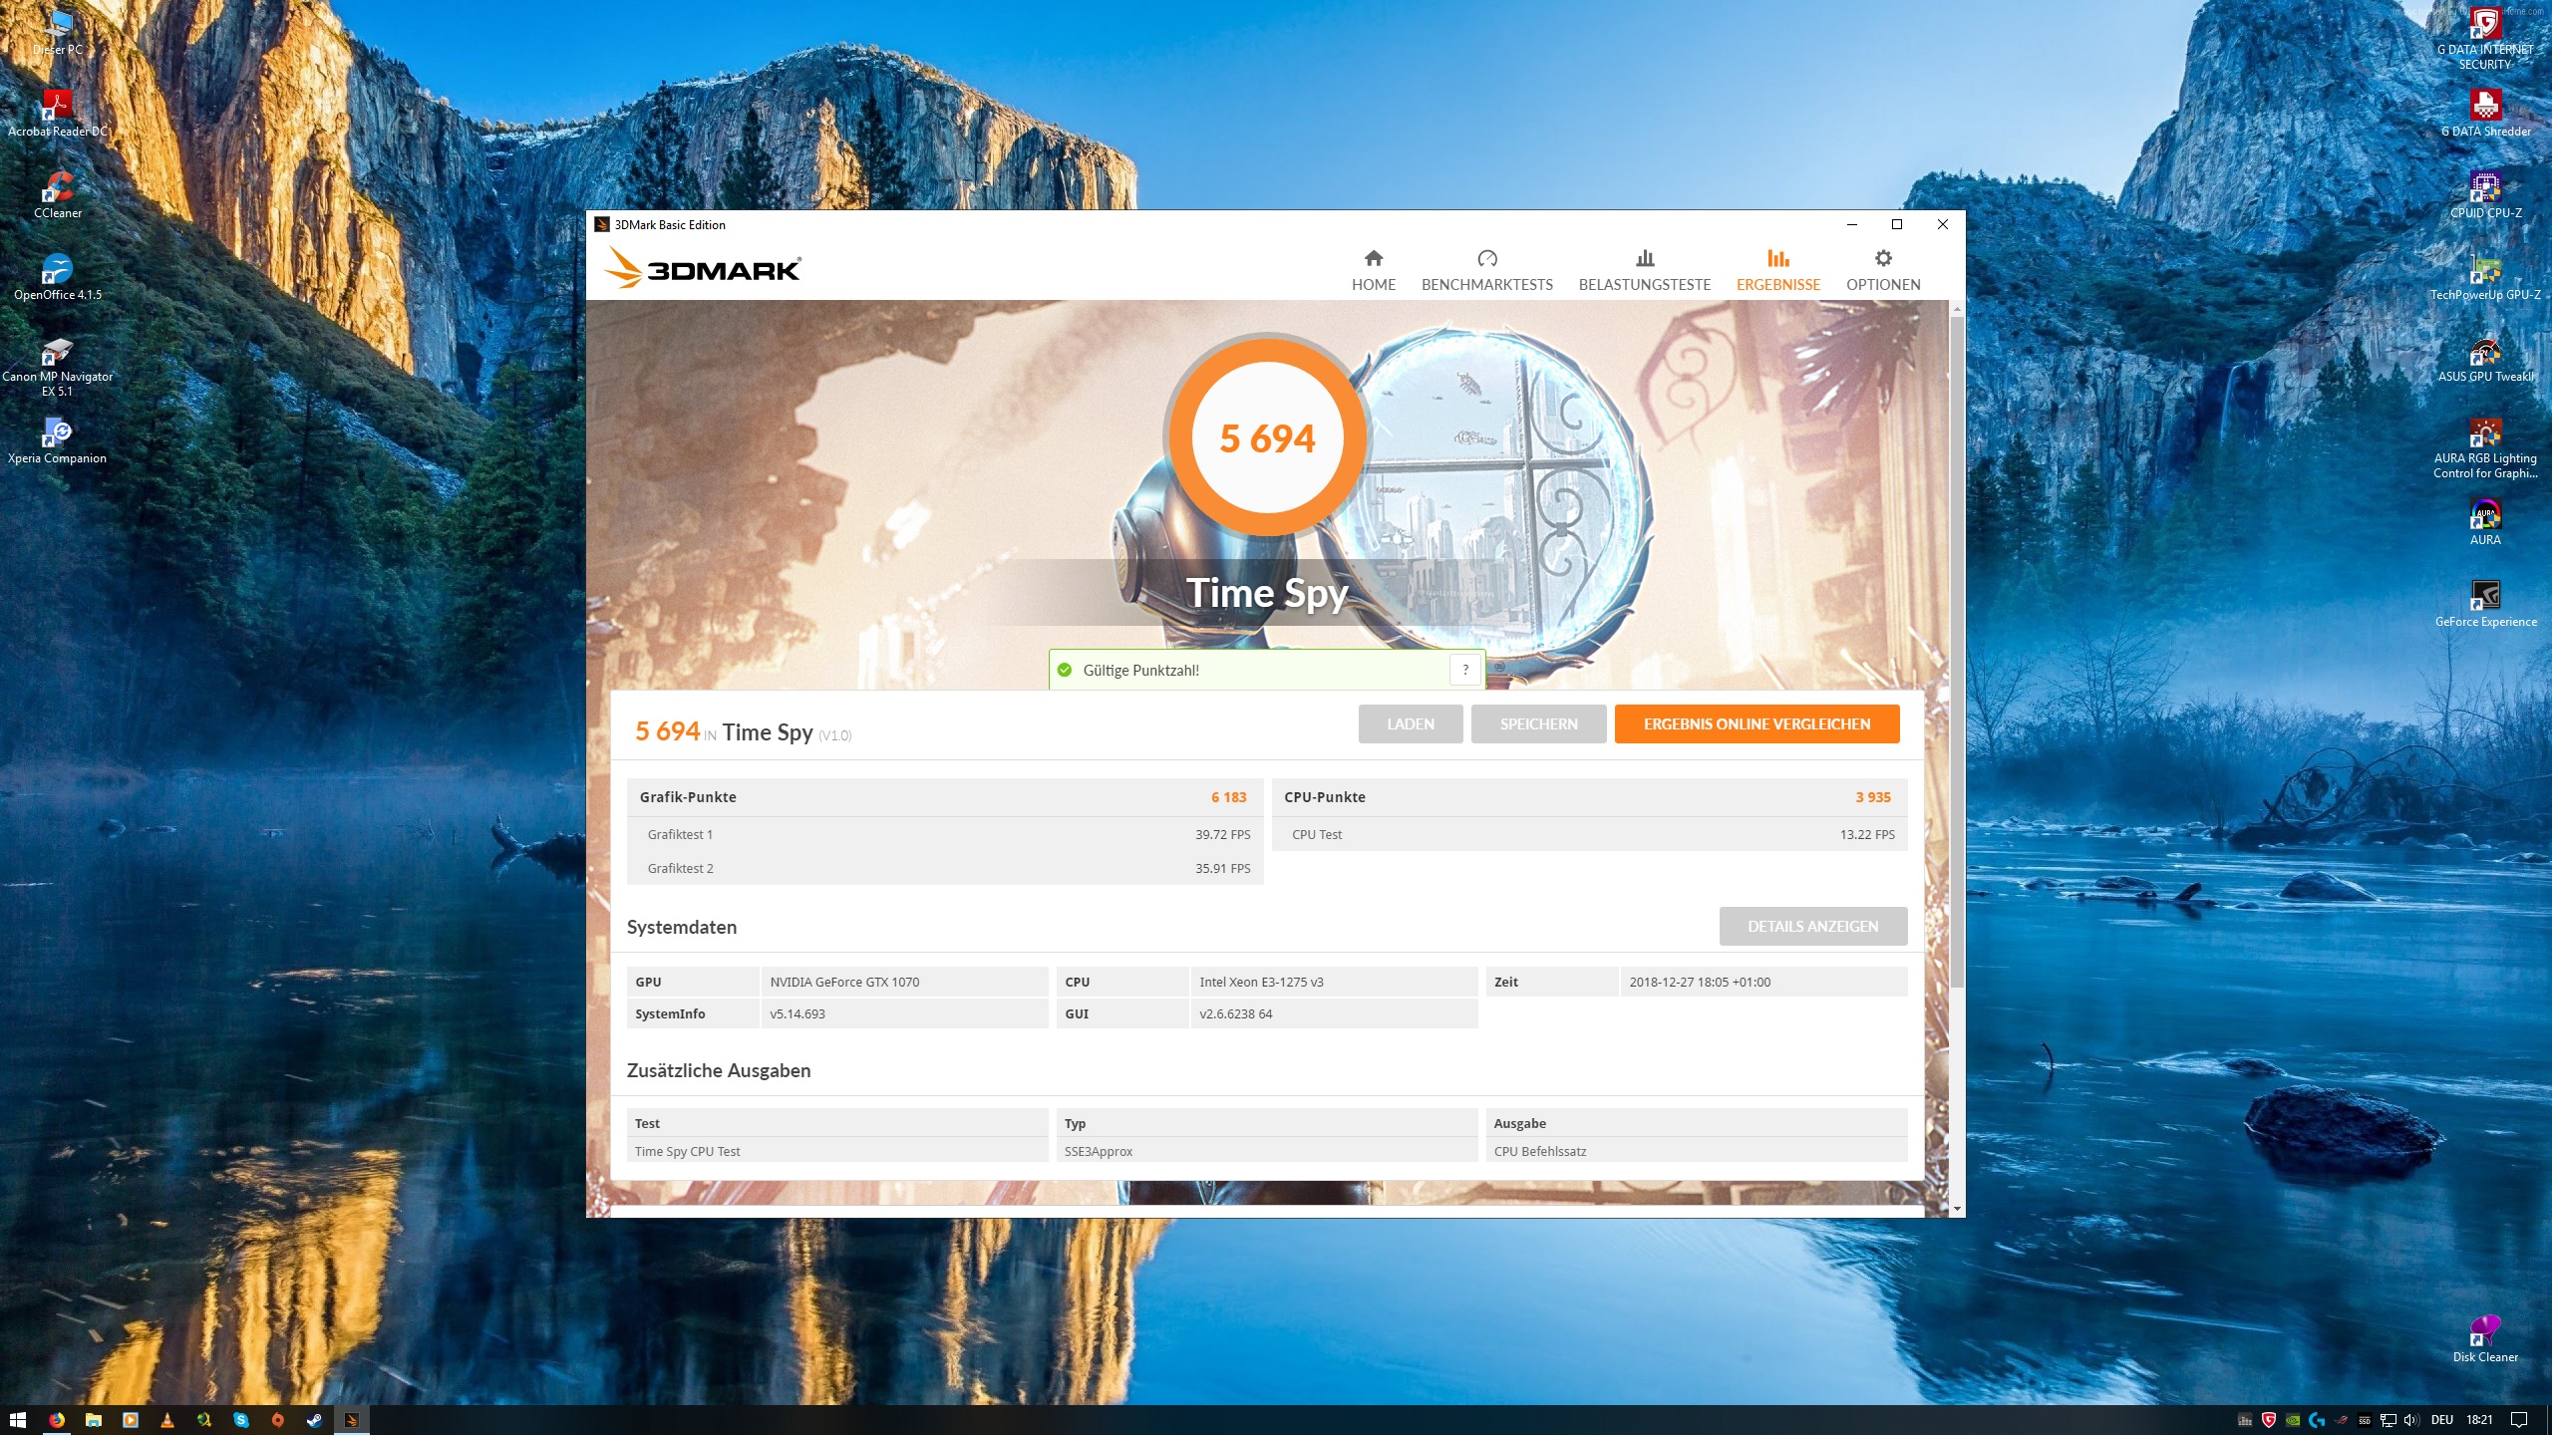Viewport: 2552px width, 1435px height.
Task: Click the SSE3Approx table cell
Action: pyautogui.click(x=1266, y=1151)
